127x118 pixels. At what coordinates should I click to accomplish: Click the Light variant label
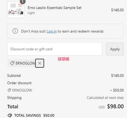point(31,13)
